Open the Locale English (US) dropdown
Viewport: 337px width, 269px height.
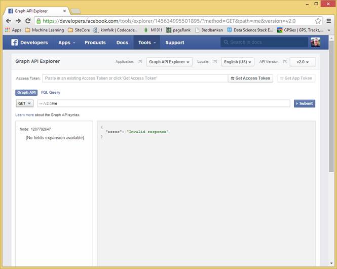point(238,62)
